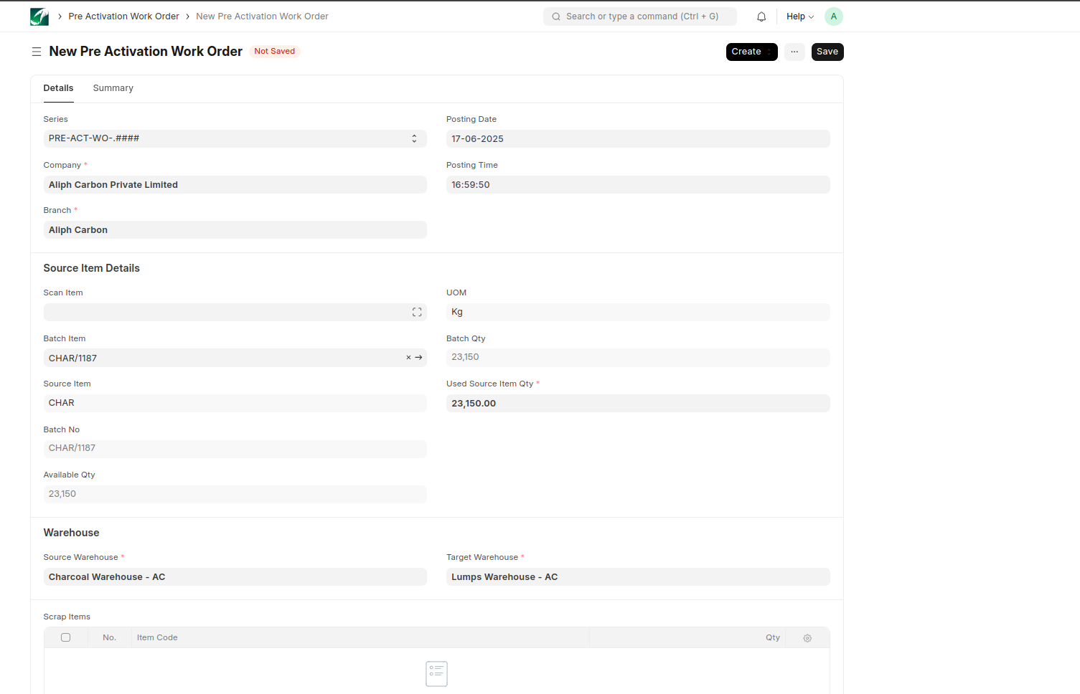Open the three-dots more actions menu

[794, 52]
